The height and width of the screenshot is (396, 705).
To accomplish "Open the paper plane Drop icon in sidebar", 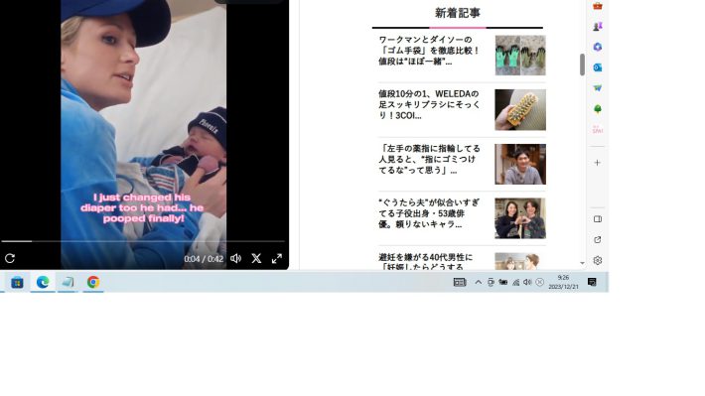I will (x=597, y=88).
